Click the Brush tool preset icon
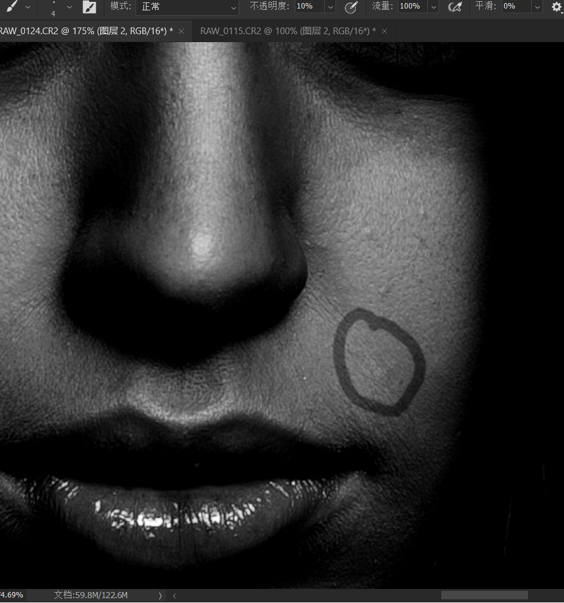The width and height of the screenshot is (564, 603). click(x=11, y=6)
